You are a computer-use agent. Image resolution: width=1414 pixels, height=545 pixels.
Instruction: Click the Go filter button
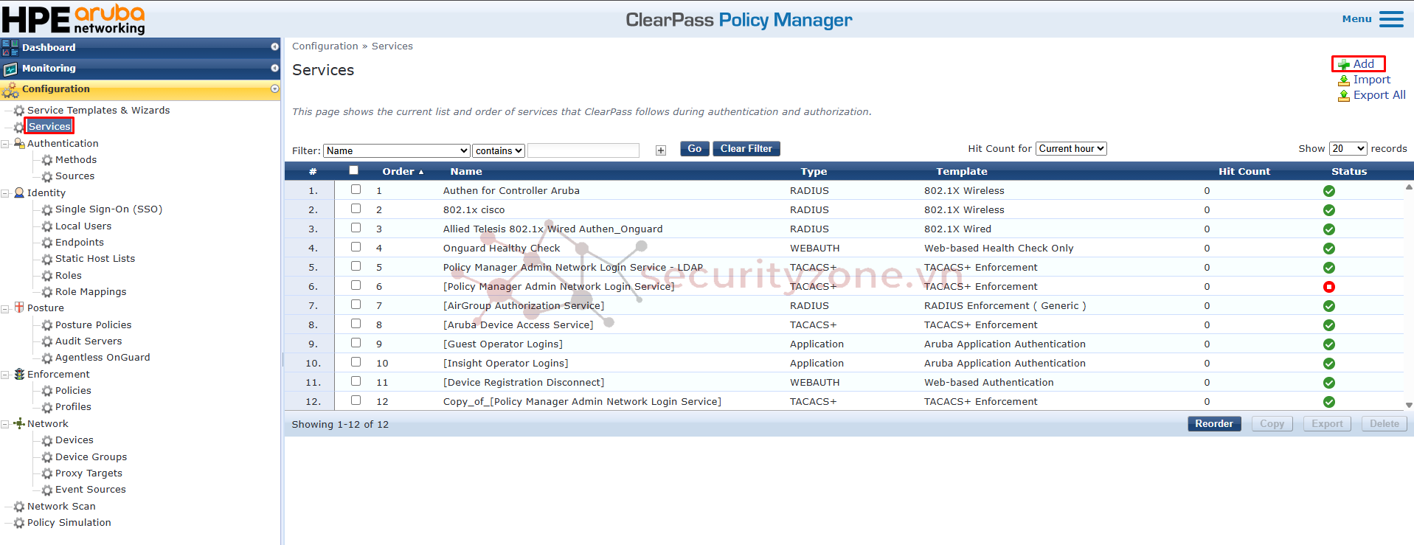(695, 149)
